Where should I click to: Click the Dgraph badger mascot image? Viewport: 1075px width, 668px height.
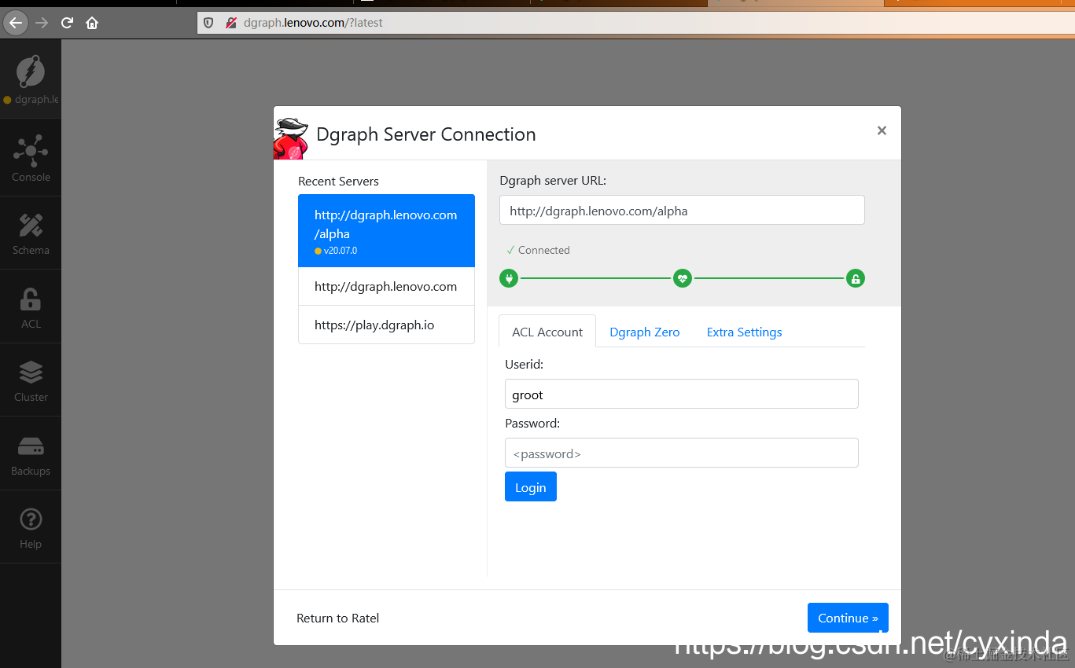(291, 138)
